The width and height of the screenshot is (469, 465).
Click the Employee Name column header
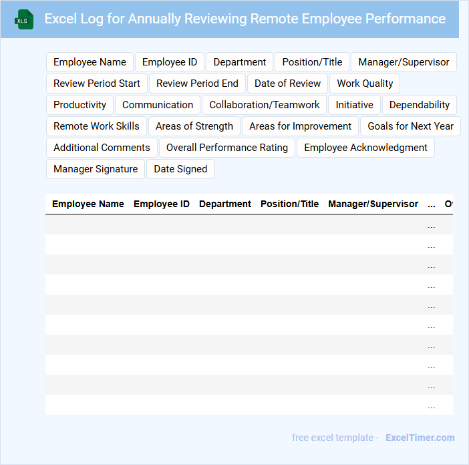(88, 204)
